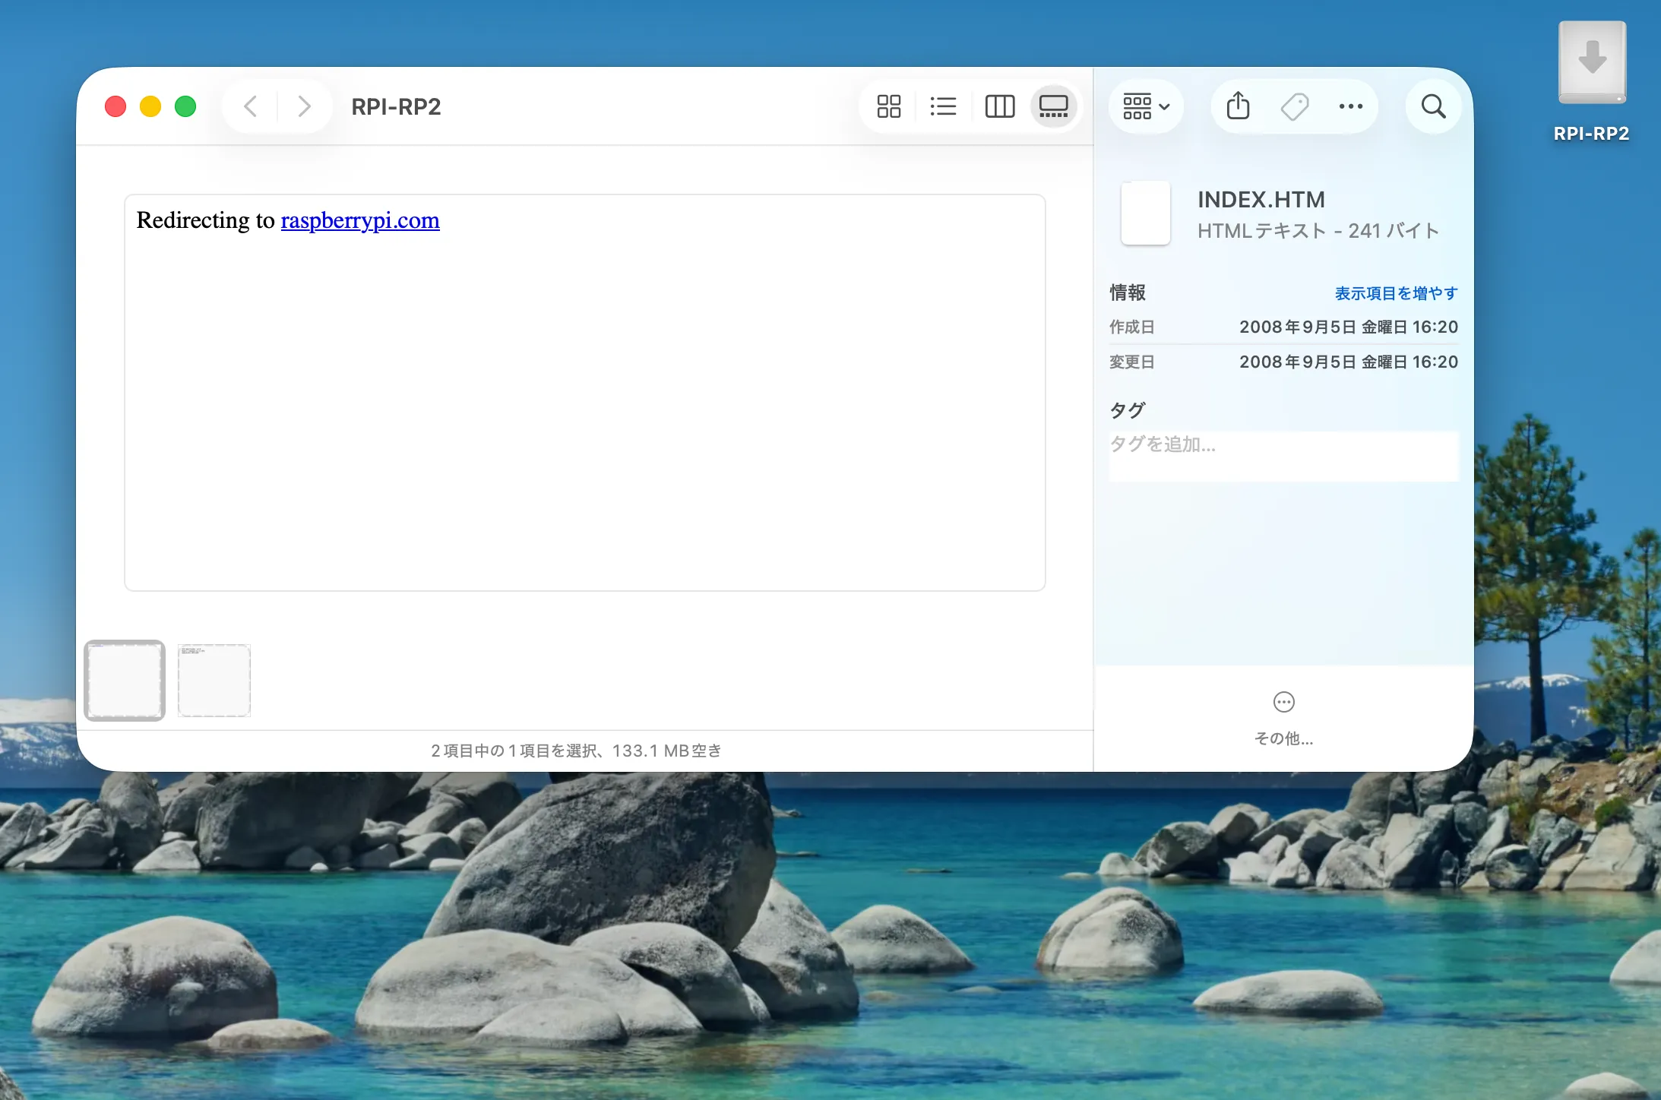
Task: Switch to column view mode
Action: point(999,106)
